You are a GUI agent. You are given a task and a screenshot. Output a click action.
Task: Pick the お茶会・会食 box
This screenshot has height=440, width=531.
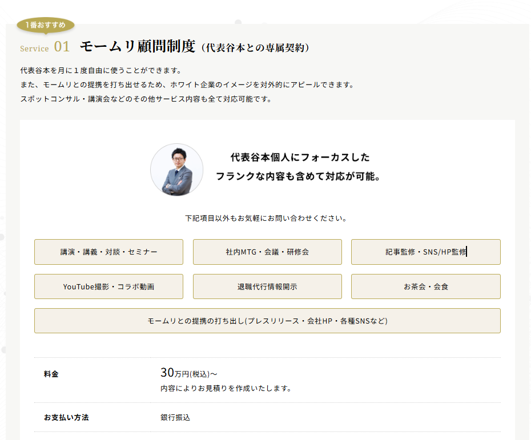tap(425, 286)
